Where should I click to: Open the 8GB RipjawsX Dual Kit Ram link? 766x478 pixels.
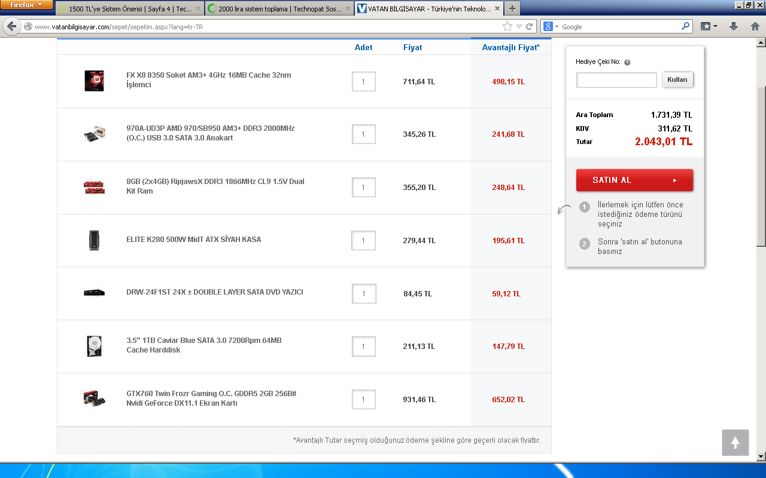tap(215, 186)
